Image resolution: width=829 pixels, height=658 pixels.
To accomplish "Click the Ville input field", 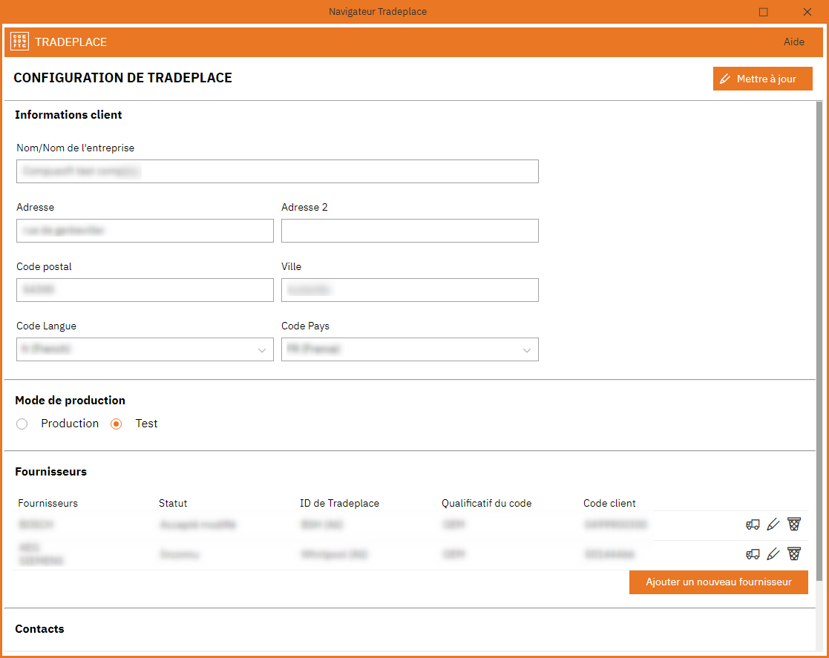I will click(x=410, y=289).
